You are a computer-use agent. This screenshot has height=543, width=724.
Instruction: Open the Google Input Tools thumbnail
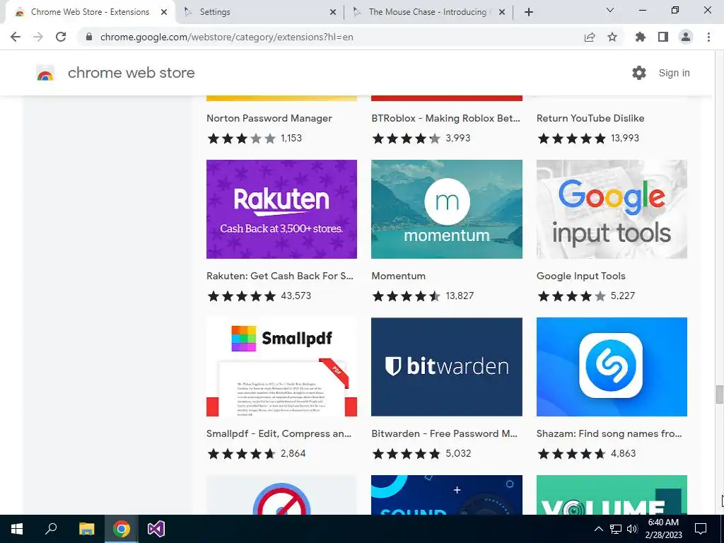click(612, 209)
